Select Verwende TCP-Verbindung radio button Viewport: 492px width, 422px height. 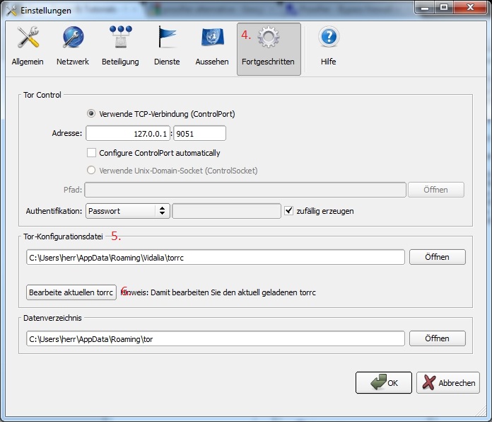tap(90, 113)
